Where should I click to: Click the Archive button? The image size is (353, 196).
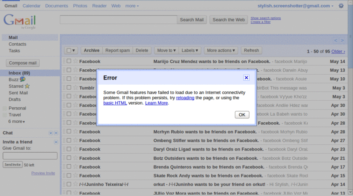pyautogui.click(x=92, y=50)
